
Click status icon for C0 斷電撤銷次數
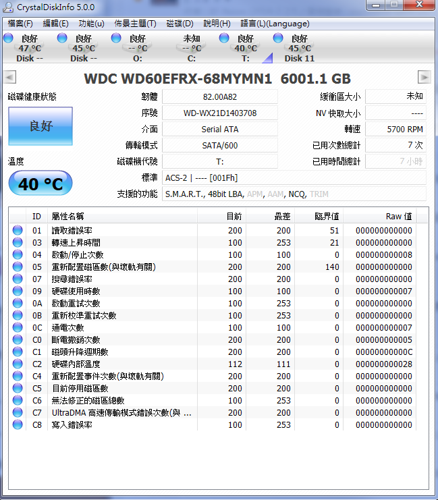point(18,339)
